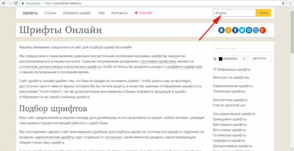Click the white background color swatch
This screenshot has width=294, height=151.
[250, 59]
